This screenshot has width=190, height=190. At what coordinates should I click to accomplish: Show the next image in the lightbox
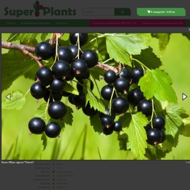click(184, 97)
